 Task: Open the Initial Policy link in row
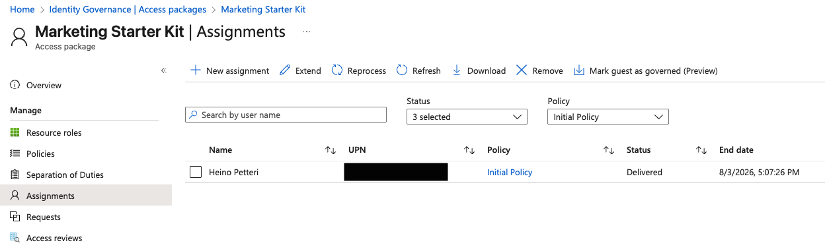point(510,172)
